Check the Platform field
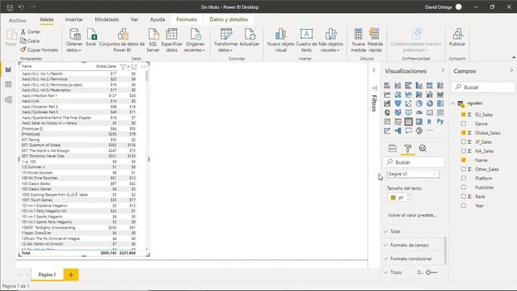Image resolution: width=517 pixels, height=291 pixels. (464, 178)
